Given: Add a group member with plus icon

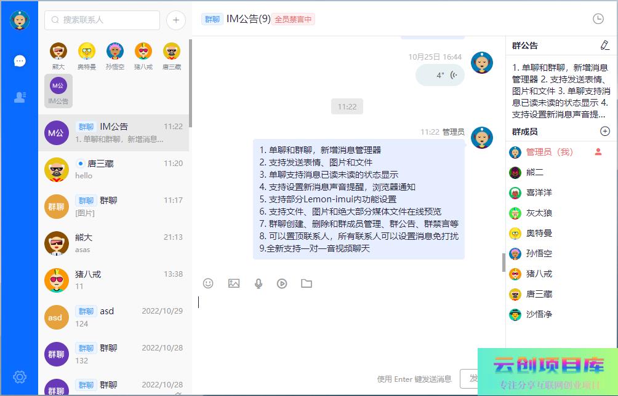Looking at the screenshot, I should pyautogui.click(x=604, y=132).
